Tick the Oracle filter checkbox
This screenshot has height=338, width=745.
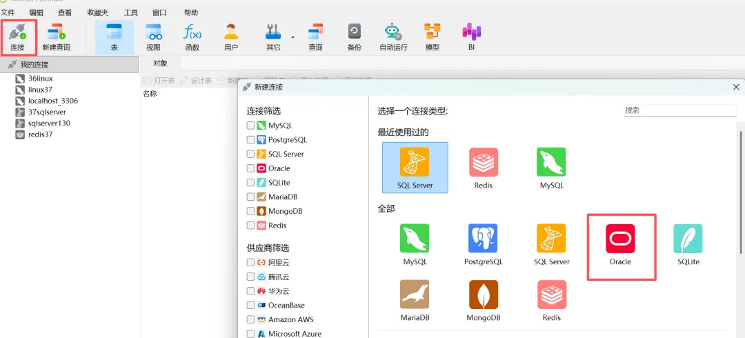(250, 168)
